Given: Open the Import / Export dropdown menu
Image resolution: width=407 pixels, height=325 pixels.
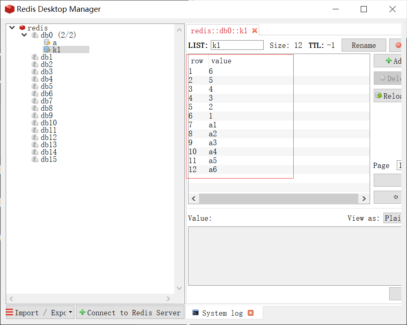Looking at the screenshot, I should (40, 312).
